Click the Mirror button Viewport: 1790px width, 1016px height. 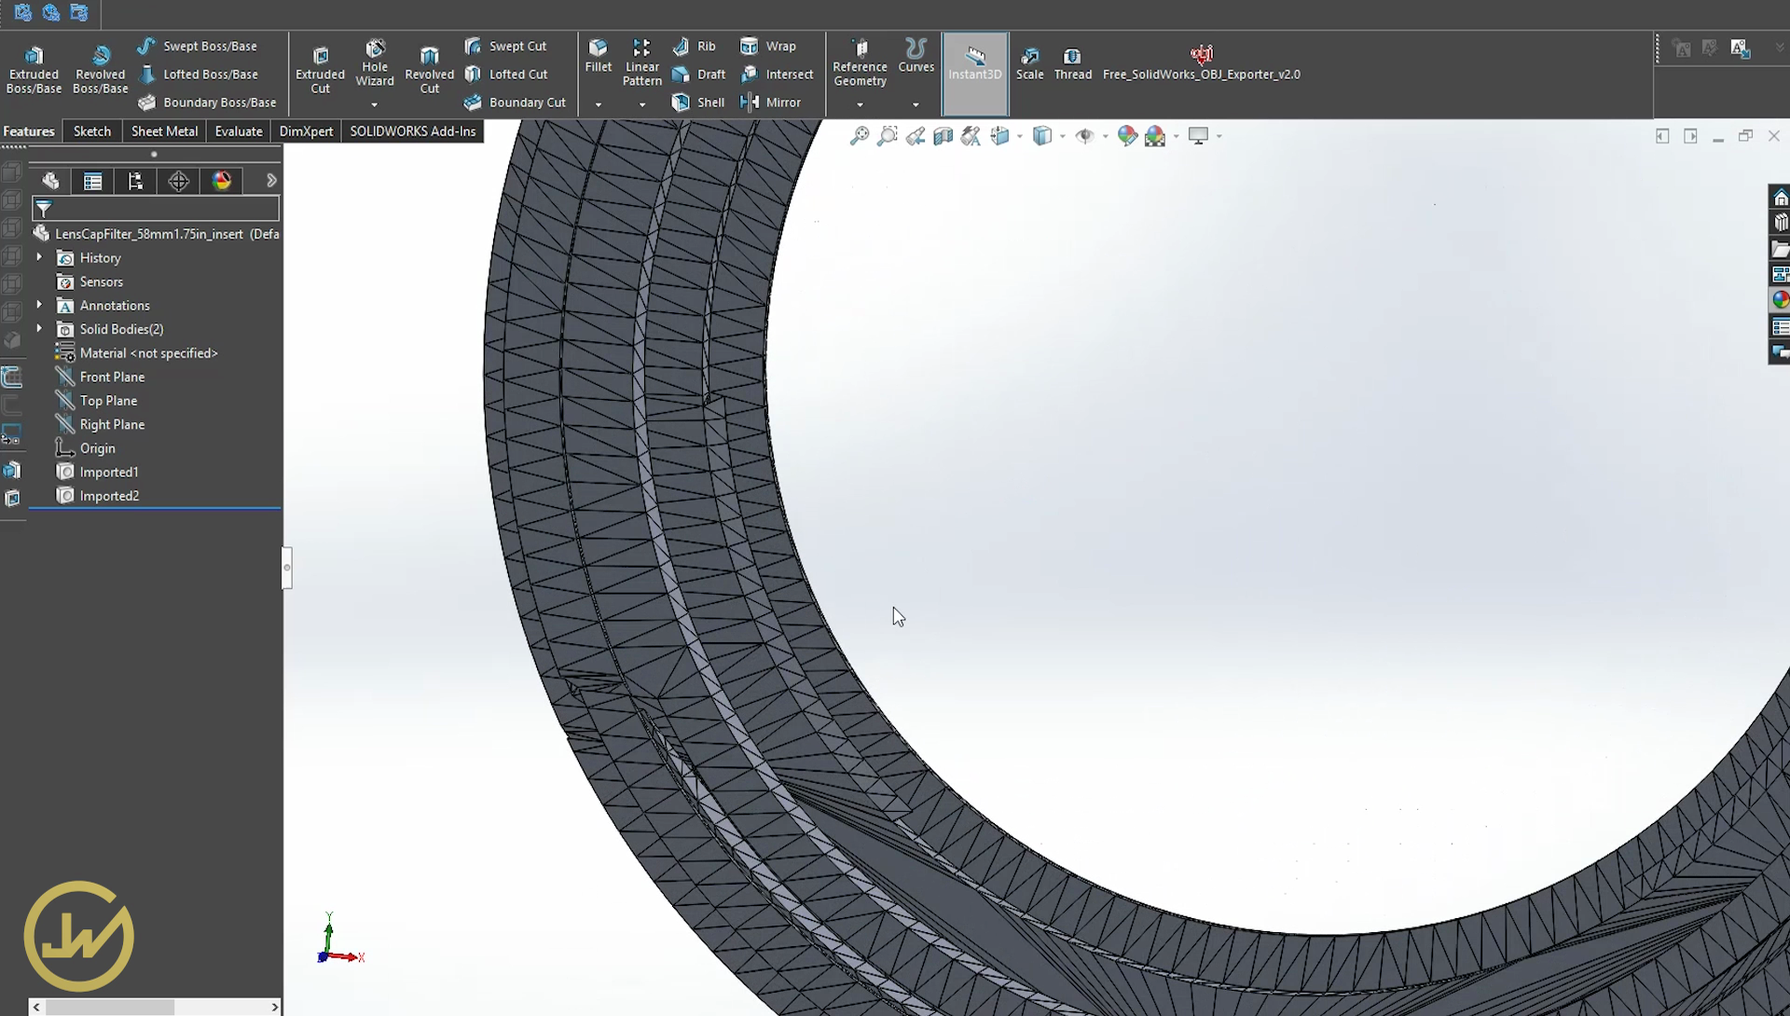pyautogui.click(x=770, y=103)
